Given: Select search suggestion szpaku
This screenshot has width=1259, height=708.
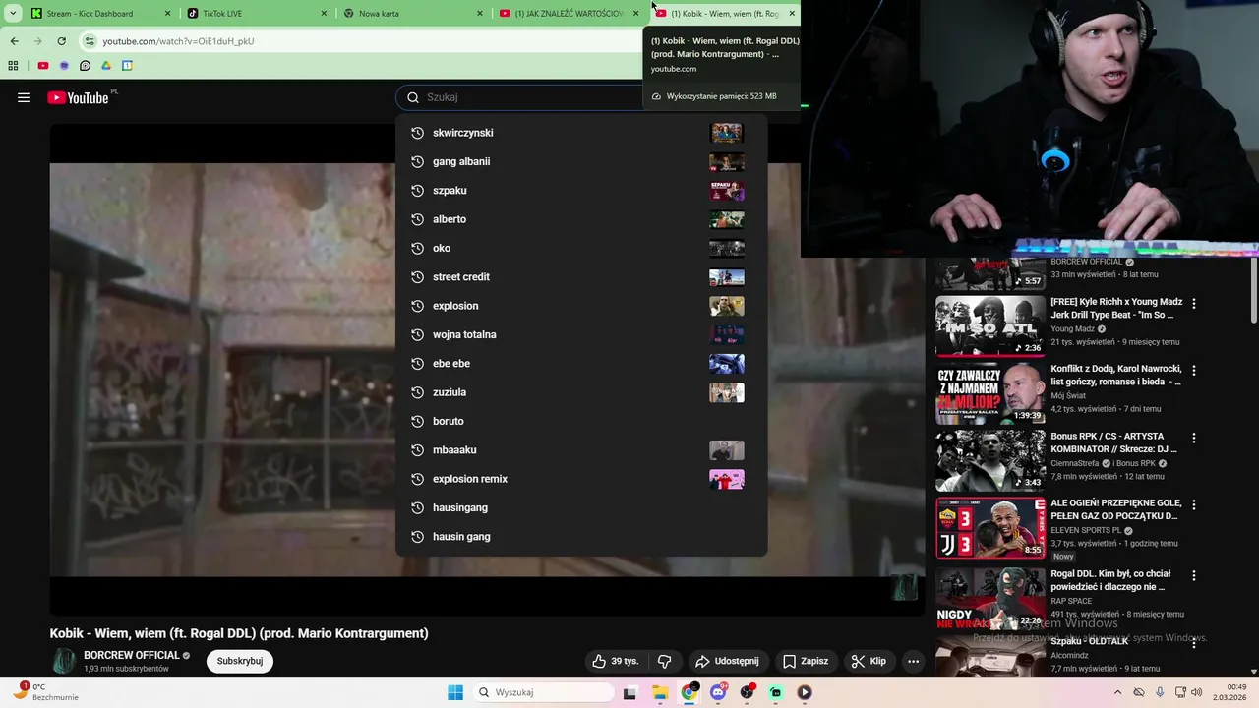Looking at the screenshot, I should click(x=580, y=191).
